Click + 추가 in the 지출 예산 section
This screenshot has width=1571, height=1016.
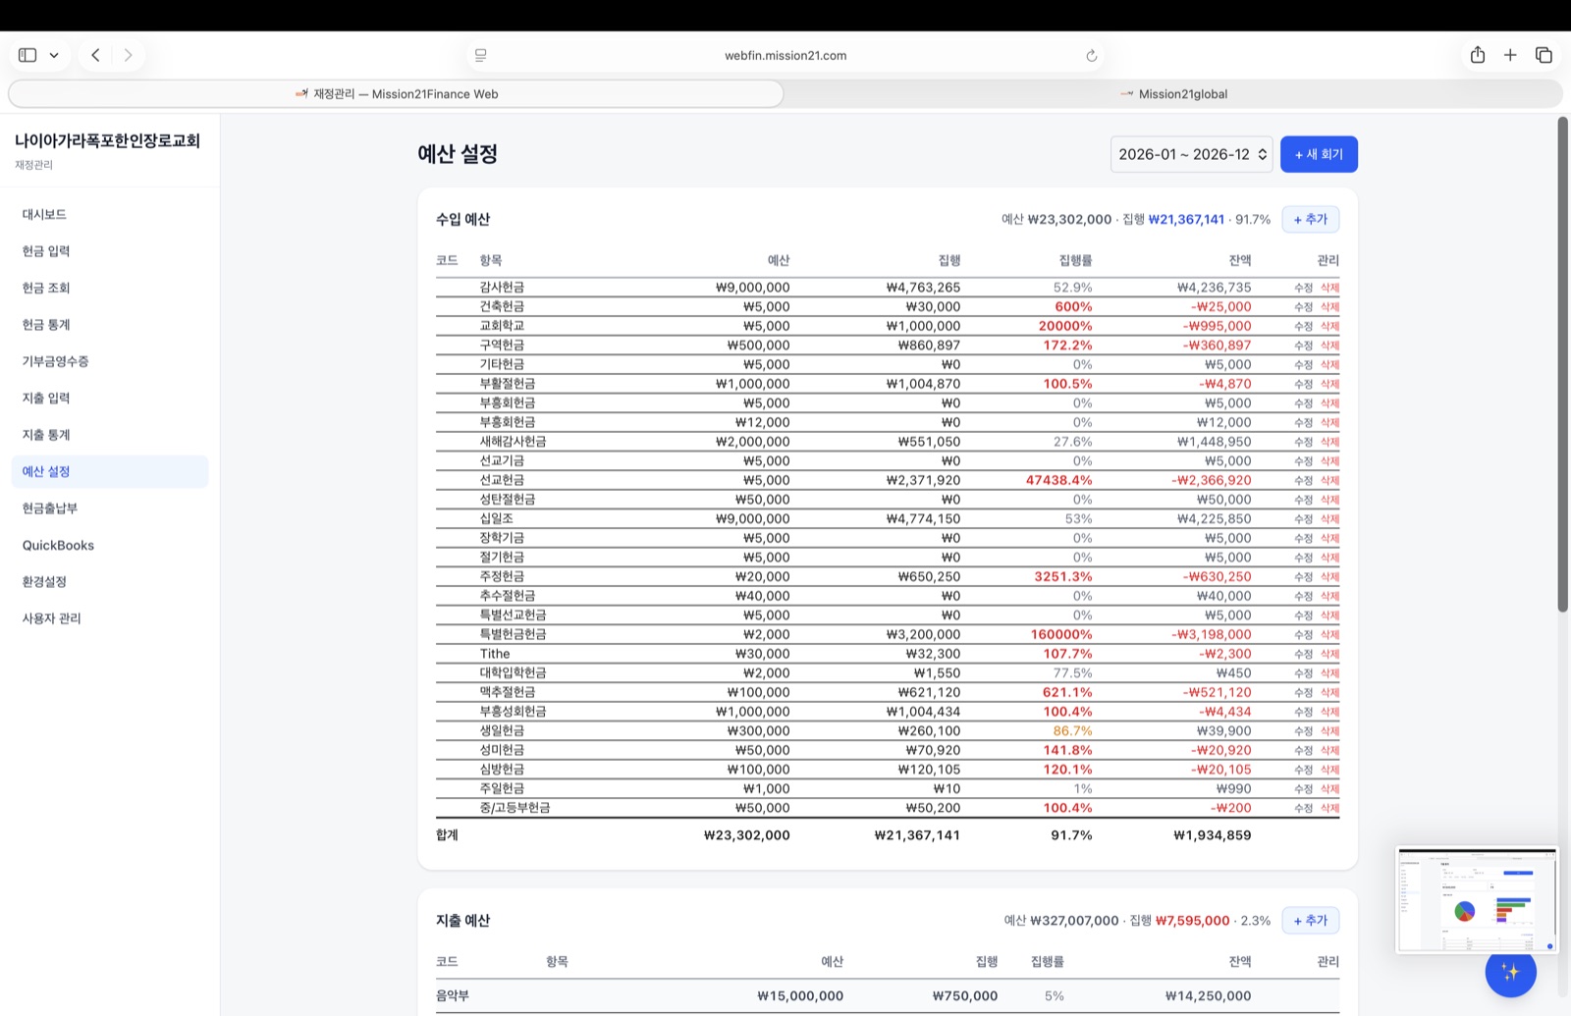click(x=1310, y=920)
